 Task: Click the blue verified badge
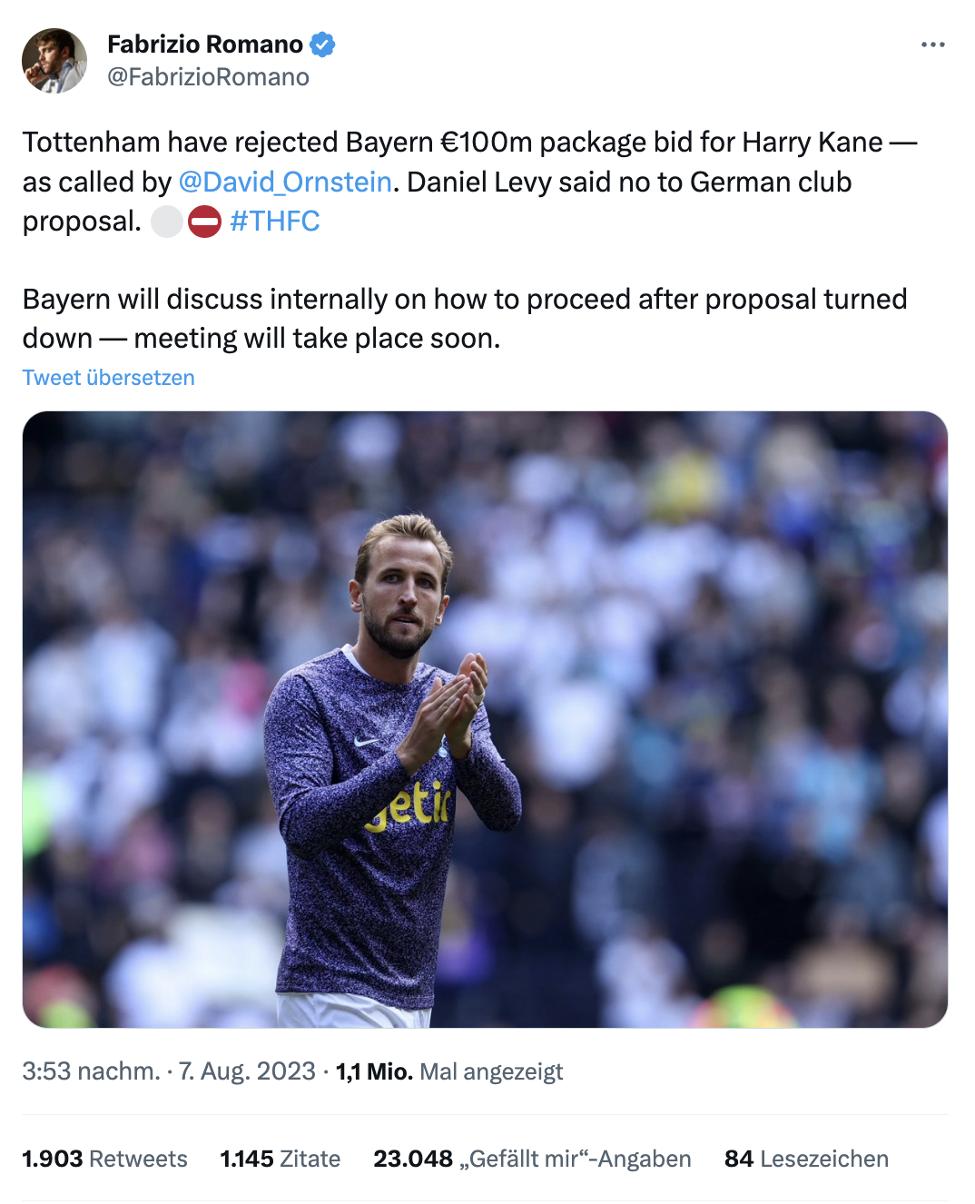click(322, 44)
